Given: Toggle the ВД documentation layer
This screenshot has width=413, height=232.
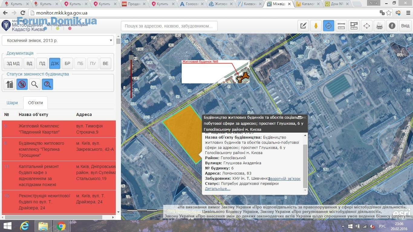Looking at the screenshot, I should (x=29, y=63).
